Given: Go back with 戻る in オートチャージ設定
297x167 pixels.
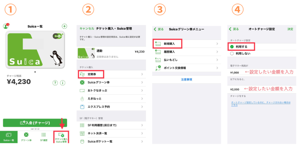Looking at the screenshot, I should tap(234, 29).
